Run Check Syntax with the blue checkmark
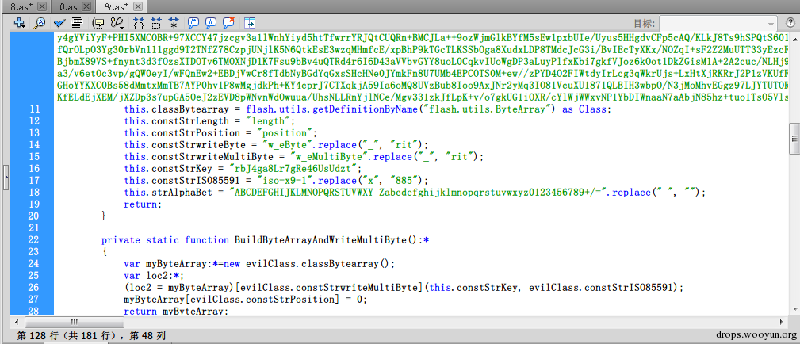 58,22
